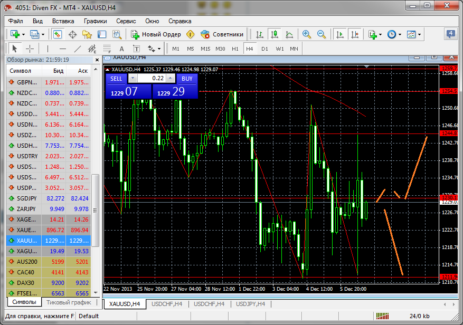Switch timeframe to H1
Screen dimensions: 463x325
(x=235, y=49)
